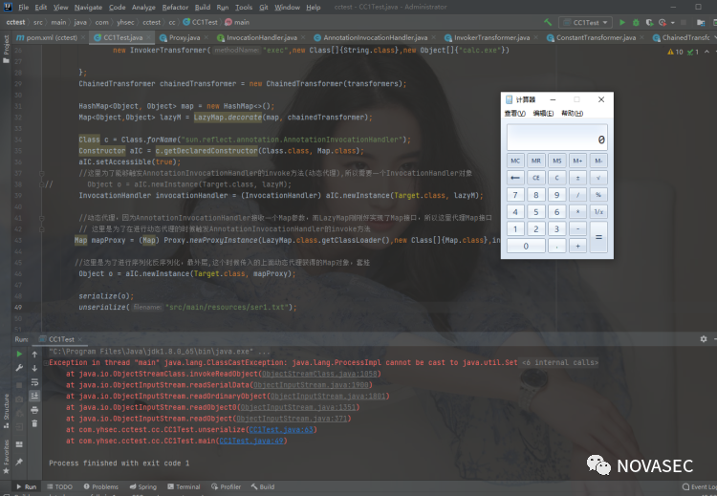Click the yhsec breadcrumb in navigation bar

click(x=125, y=22)
